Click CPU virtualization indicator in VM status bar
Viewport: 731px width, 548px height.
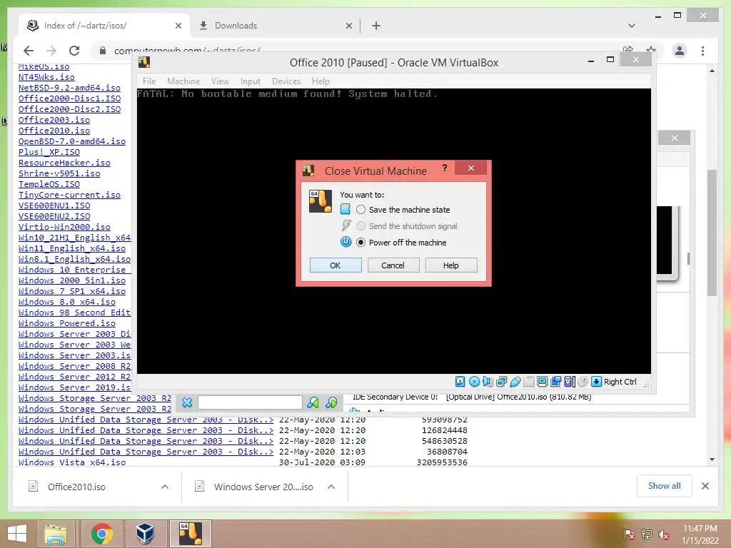click(x=569, y=382)
